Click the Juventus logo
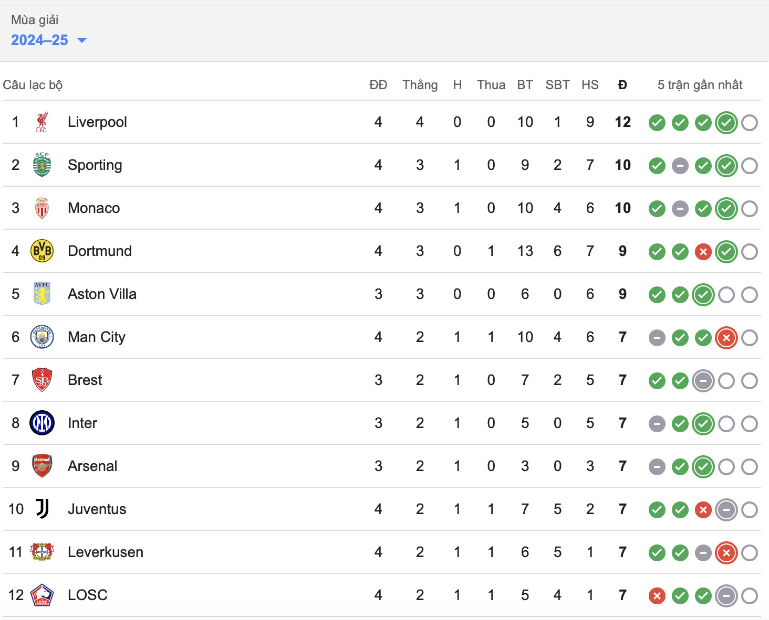Screen dimensions: 769x620 pos(42,509)
